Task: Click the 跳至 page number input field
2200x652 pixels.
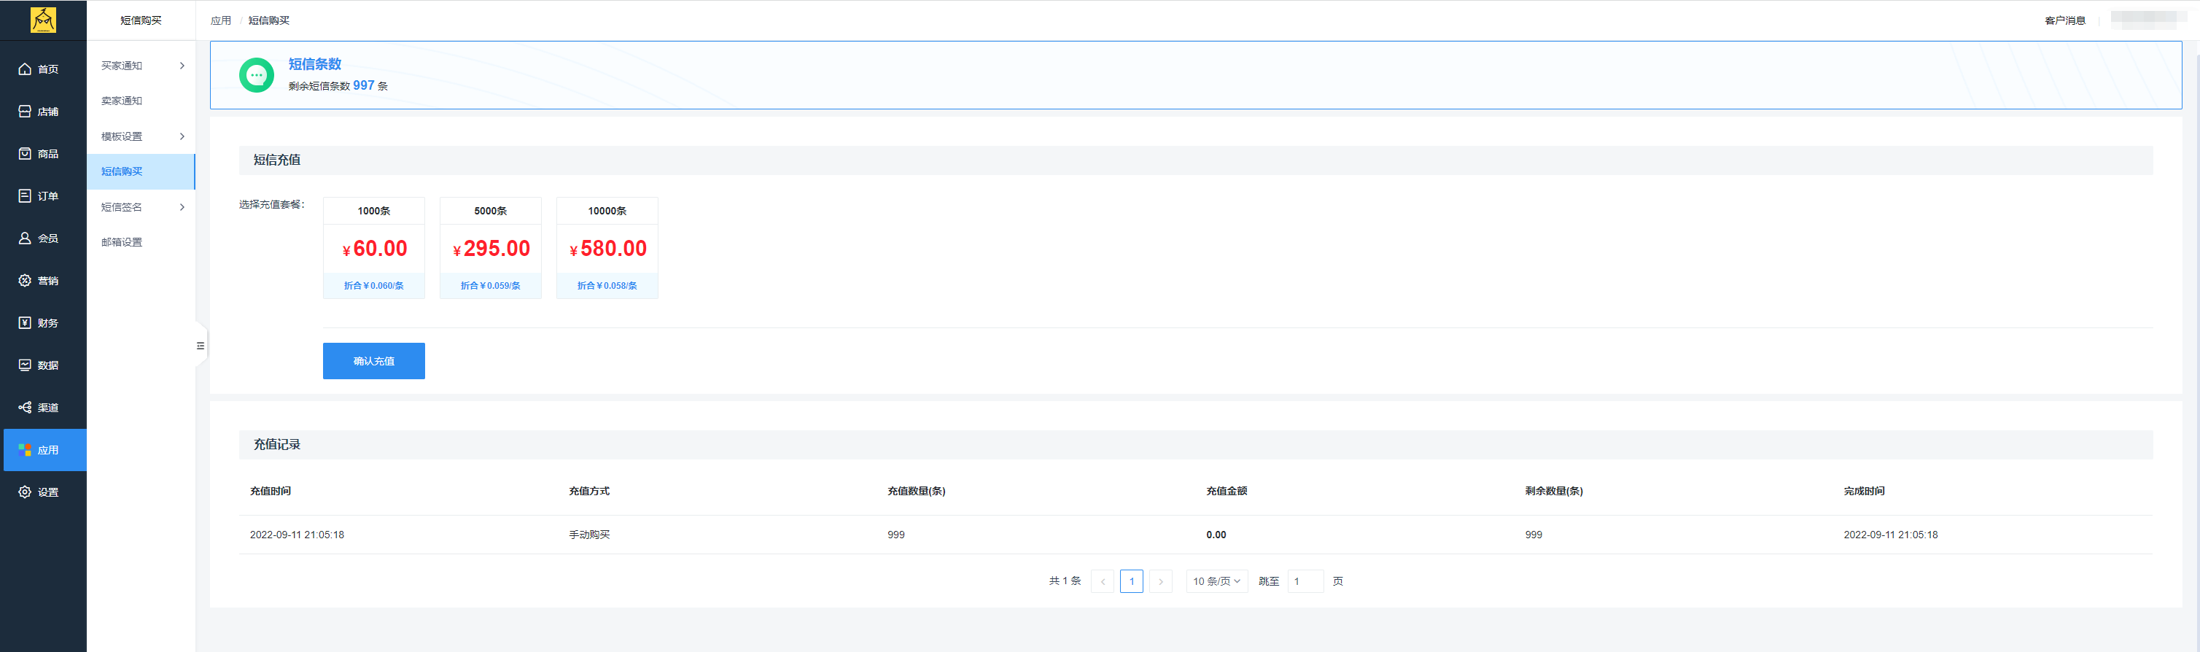Action: [x=1305, y=581]
